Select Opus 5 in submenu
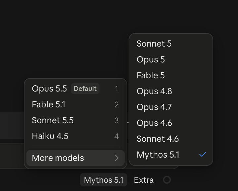Image resolution: width=238 pixels, height=191 pixels. [171, 59]
